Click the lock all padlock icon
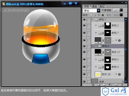Viewport: 129px width, 96px height. pos(103,15)
